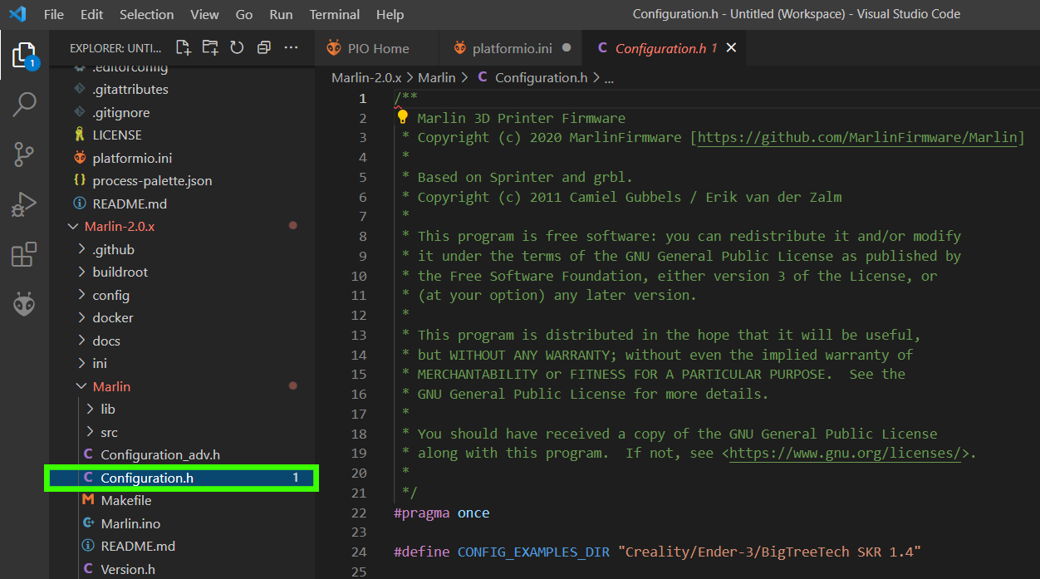Switch to the platformio.ini tab
This screenshot has height=579, width=1040.
coord(511,48)
